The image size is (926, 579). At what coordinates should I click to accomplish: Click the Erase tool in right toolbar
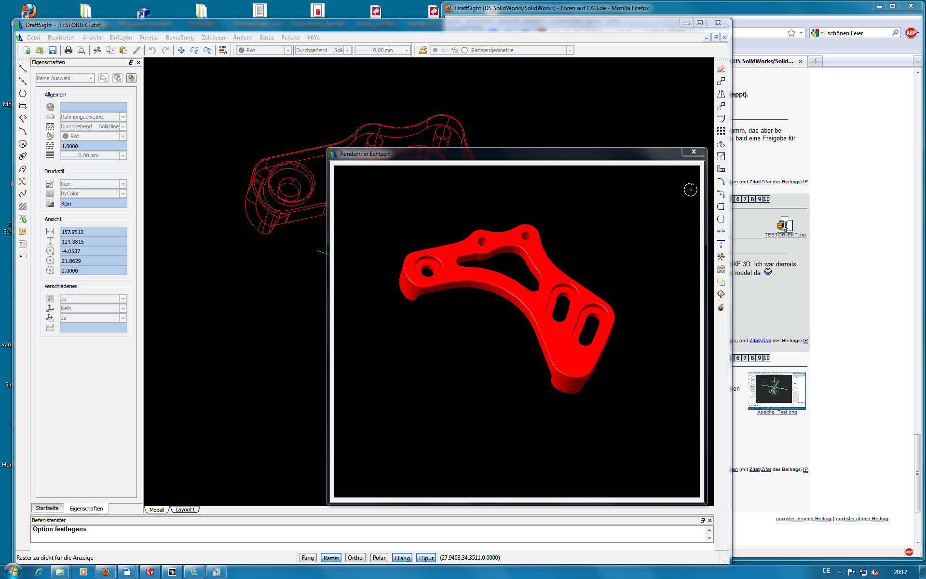tap(721, 69)
